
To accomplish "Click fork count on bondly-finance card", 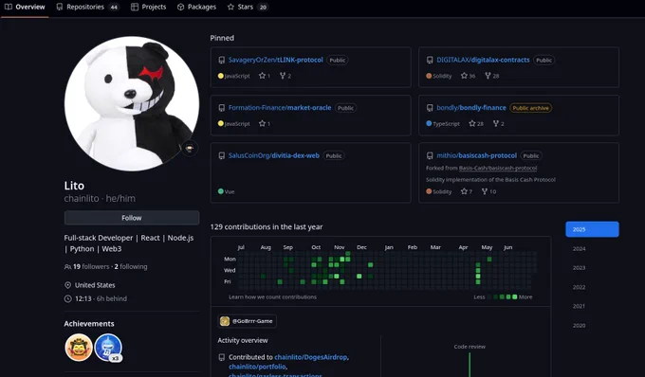I will pyautogui.click(x=499, y=123).
